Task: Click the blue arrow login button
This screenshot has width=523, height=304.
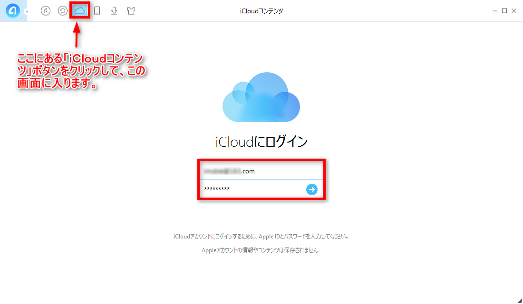Action: pyautogui.click(x=312, y=190)
